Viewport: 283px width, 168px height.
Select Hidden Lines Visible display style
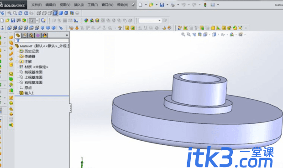(44, 13)
